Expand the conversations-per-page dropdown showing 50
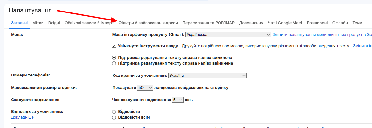The width and height of the screenshot is (372, 128). pyautogui.click(x=145, y=88)
